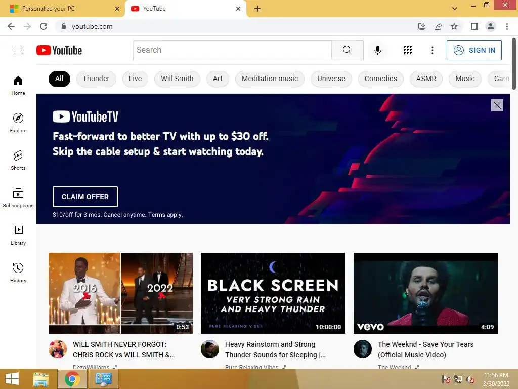Open The Weeknd Save Your Tears title
Screen dimensions: 518x389
(426, 349)
